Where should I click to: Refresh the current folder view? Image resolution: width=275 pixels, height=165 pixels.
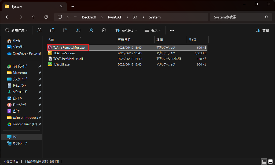click(46, 17)
